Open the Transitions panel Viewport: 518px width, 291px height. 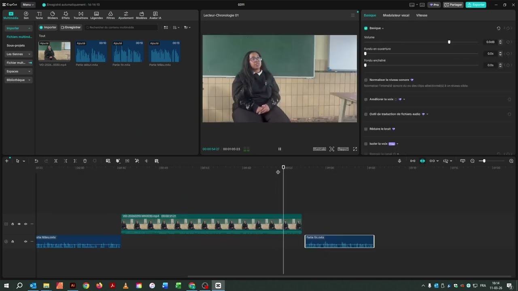tap(81, 15)
